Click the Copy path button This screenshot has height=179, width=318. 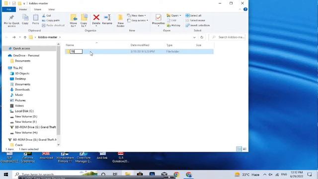(51, 20)
